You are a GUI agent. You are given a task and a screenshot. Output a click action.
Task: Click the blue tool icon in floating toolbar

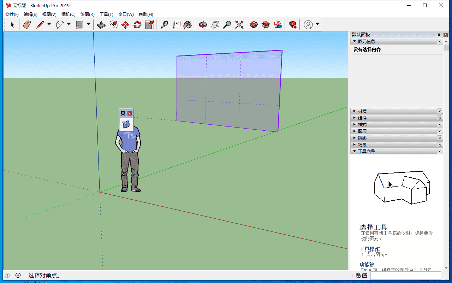pos(126,124)
